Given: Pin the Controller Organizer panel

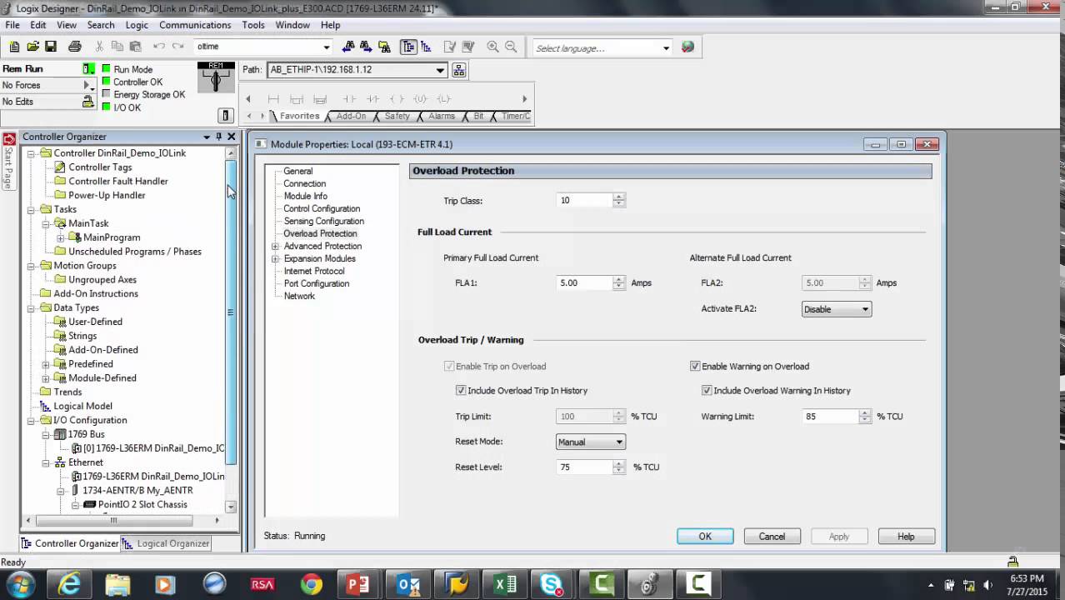Looking at the screenshot, I should tap(219, 137).
